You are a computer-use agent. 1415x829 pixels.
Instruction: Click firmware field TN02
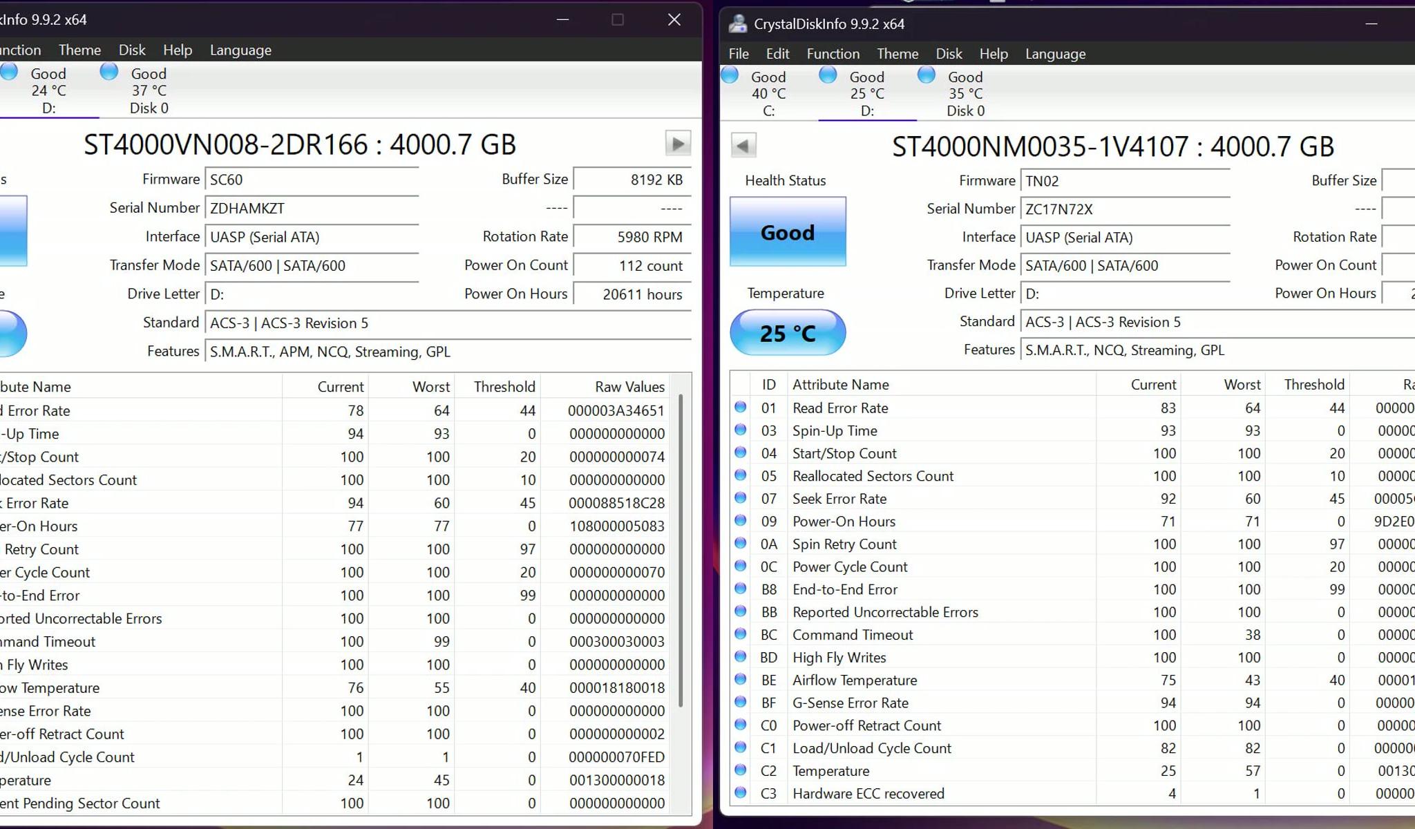coord(1125,181)
